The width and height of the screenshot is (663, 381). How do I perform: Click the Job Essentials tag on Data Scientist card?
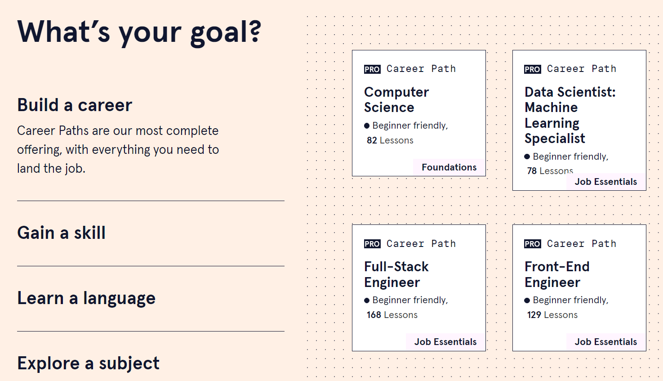pos(606,181)
